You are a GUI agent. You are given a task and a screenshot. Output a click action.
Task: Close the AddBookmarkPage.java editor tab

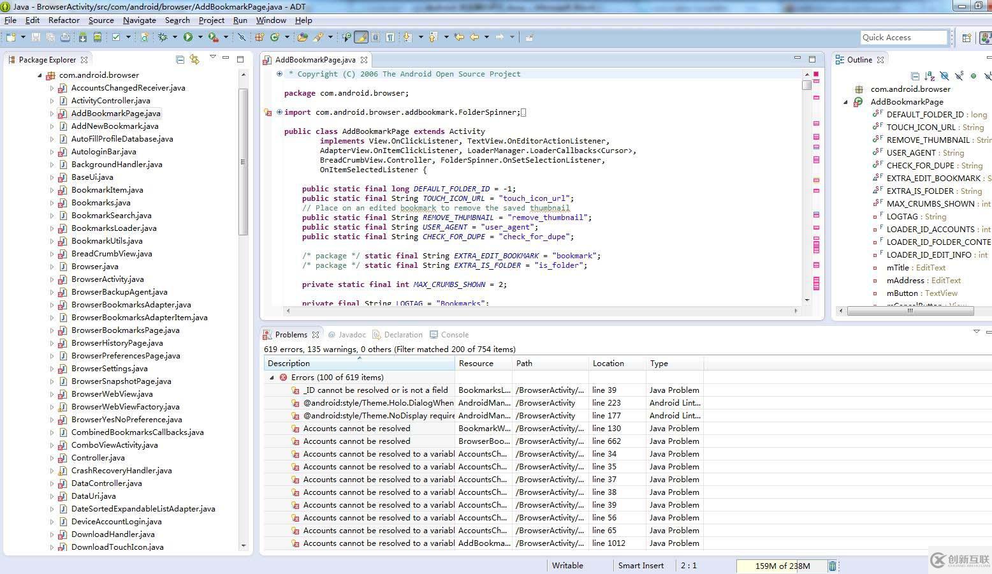[x=364, y=60]
